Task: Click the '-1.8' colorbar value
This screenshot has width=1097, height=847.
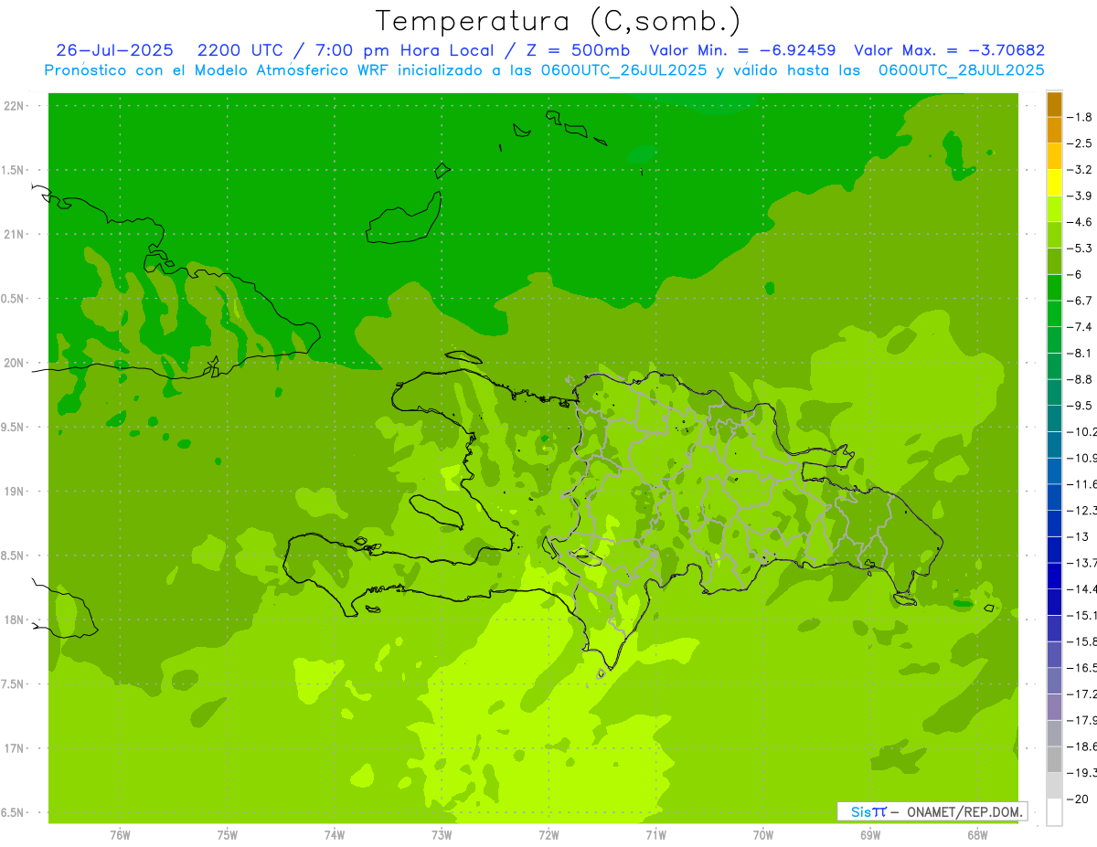Action: point(1081,117)
